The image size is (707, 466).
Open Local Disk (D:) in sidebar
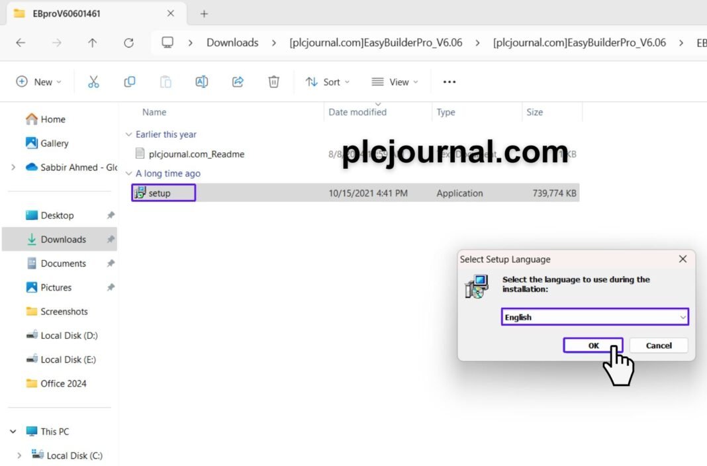tap(68, 336)
